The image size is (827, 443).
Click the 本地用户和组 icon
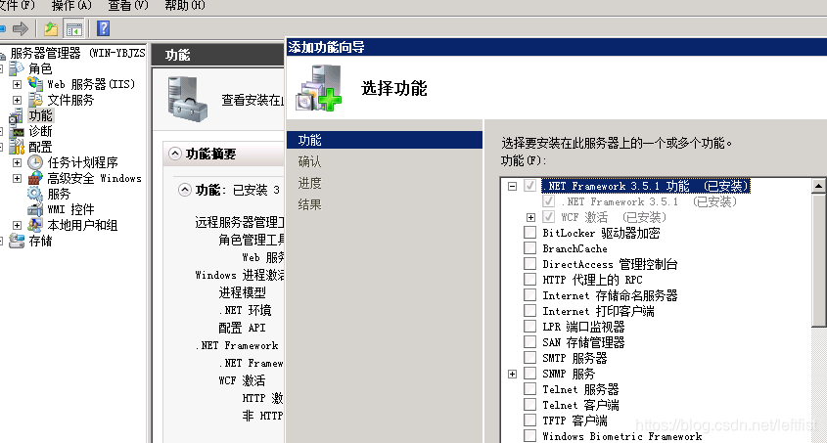(35, 225)
